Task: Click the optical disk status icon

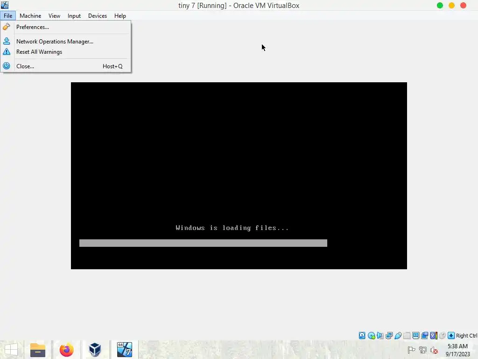Action: pos(371,336)
